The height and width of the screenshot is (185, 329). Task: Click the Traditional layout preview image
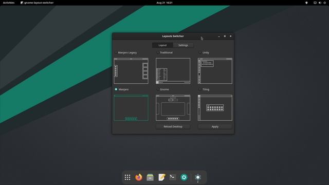click(x=173, y=71)
